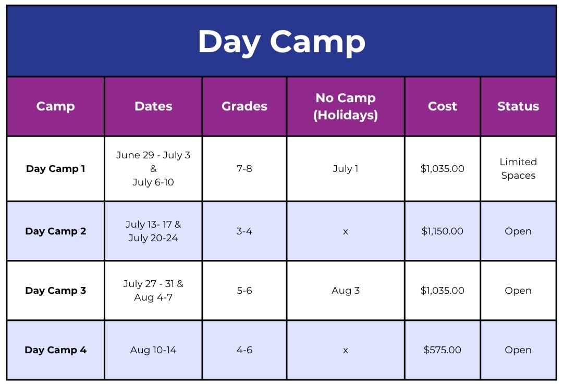The width and height of the screenshot is (563, 386).
Task: Select the Camp column header
Action: (55, 106)
